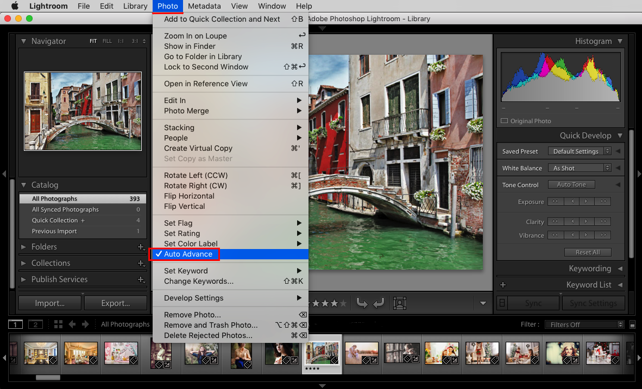Check the Original Photo checkbox
The width and height of the screenshot is (642, 389).
[505, 121]
